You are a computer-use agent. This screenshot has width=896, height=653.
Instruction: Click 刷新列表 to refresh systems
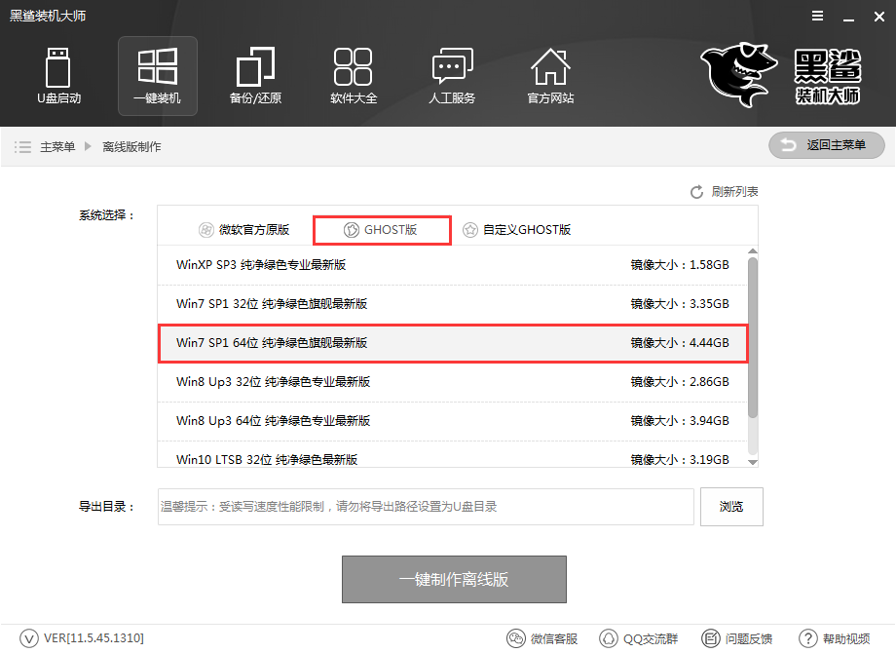[x=737, y=191]
